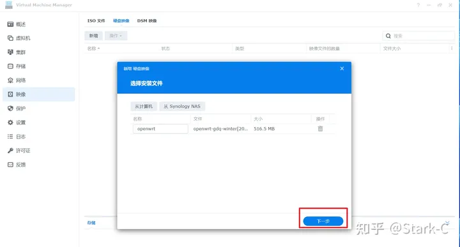Click the 映像文件的数量 column header
Screen dimensions: 460x247
[324, 49]
